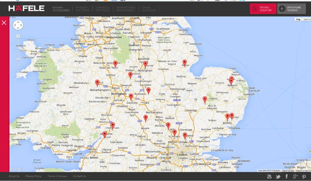Select the Map view tab

pos(298,20)
